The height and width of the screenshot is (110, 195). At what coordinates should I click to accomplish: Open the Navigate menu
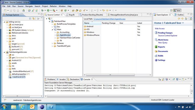[29, 6]
